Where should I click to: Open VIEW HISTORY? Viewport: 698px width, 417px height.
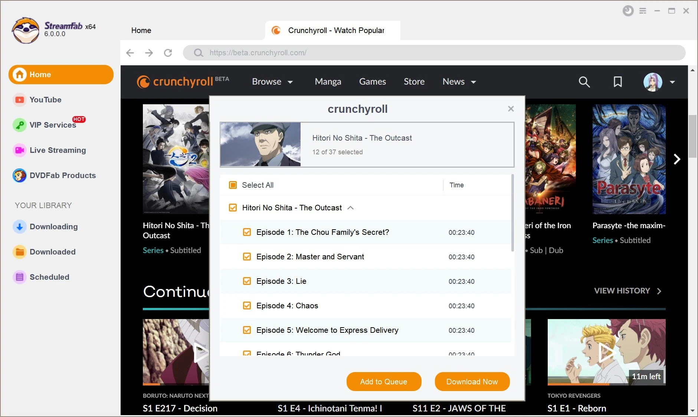[x=622, y=290]
